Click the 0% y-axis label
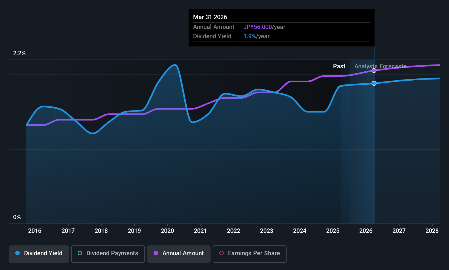This screenshot has height=270, width=449. (x=17, y=217)
